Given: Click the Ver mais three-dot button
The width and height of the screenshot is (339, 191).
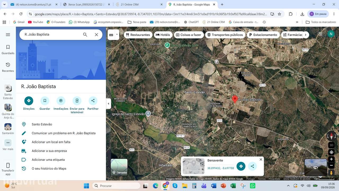Looking at the screenshot, I should click(x=8, y=143).
